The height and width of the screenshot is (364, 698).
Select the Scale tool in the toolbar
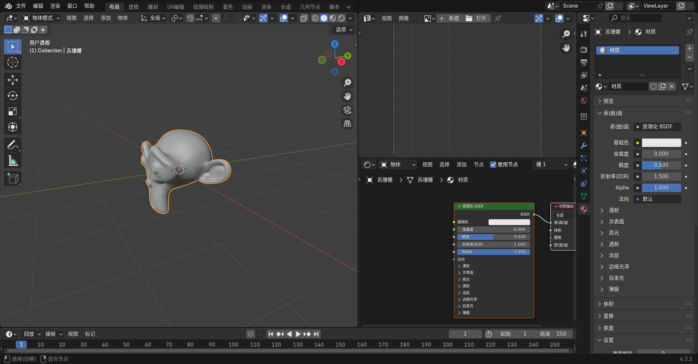pyautogui.click(x=13, y=111)
